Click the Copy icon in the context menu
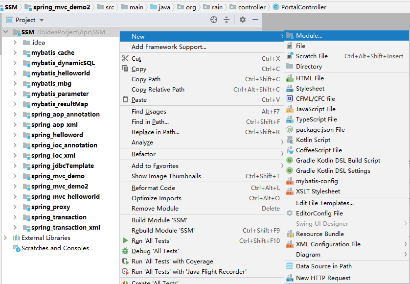 [125, 69]
